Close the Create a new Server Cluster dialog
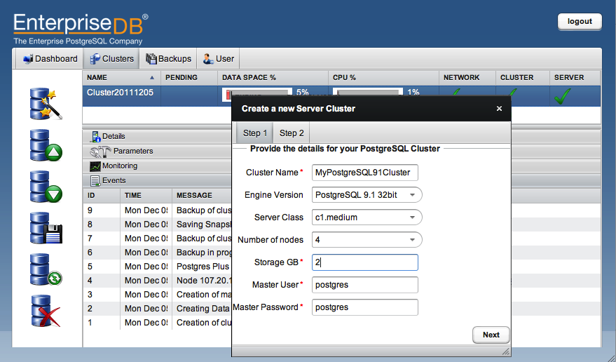 pos(499,109)
